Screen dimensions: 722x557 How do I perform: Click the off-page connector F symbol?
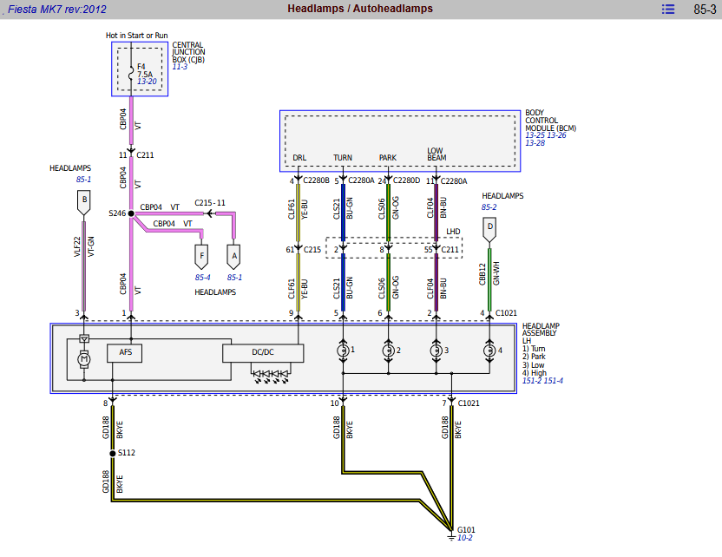201,257
